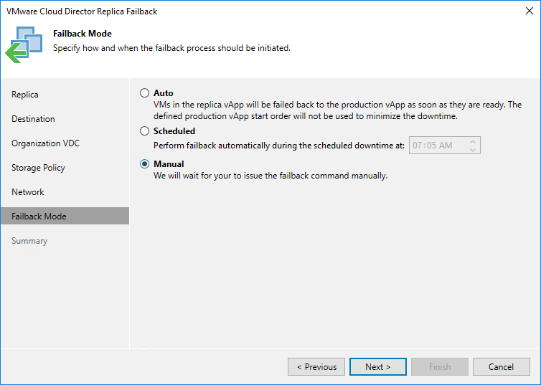Select the Manual failback mode radio button
The image size is (541, 385).
pyautogui.click(x=144, y=163)
